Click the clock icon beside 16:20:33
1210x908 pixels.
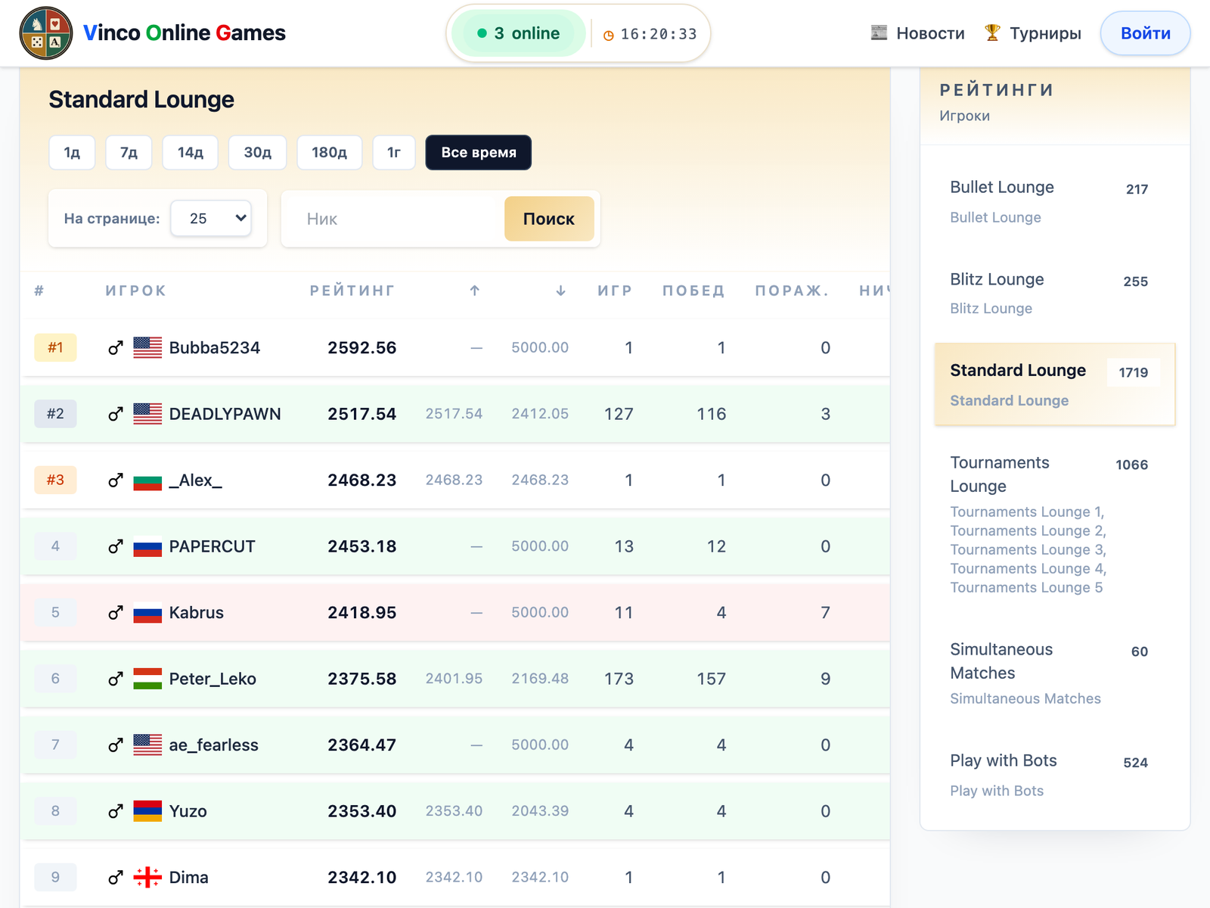[608, 35]
